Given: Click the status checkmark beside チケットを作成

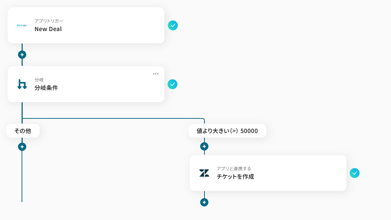Looking at the screenshot, I should tap(354, 173).
